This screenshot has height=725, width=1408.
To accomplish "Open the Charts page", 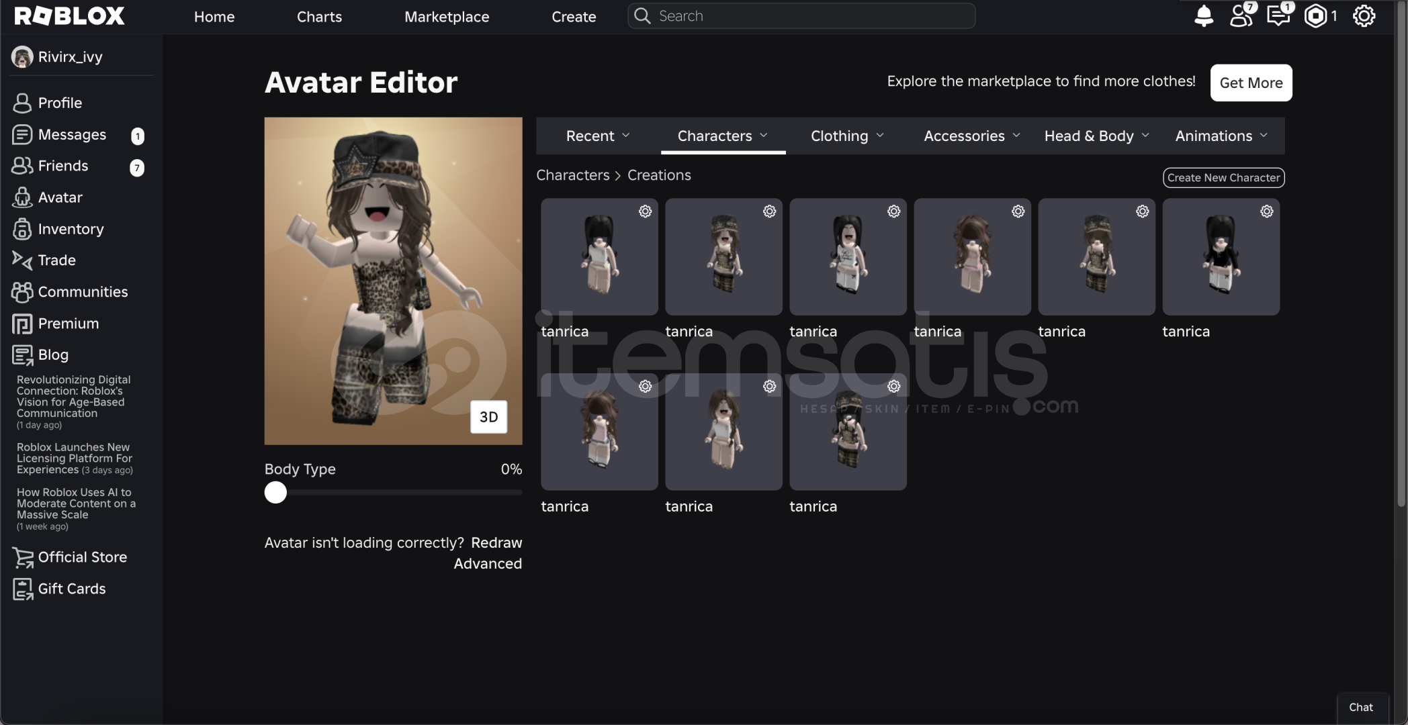I will click(x=319, y=17).
